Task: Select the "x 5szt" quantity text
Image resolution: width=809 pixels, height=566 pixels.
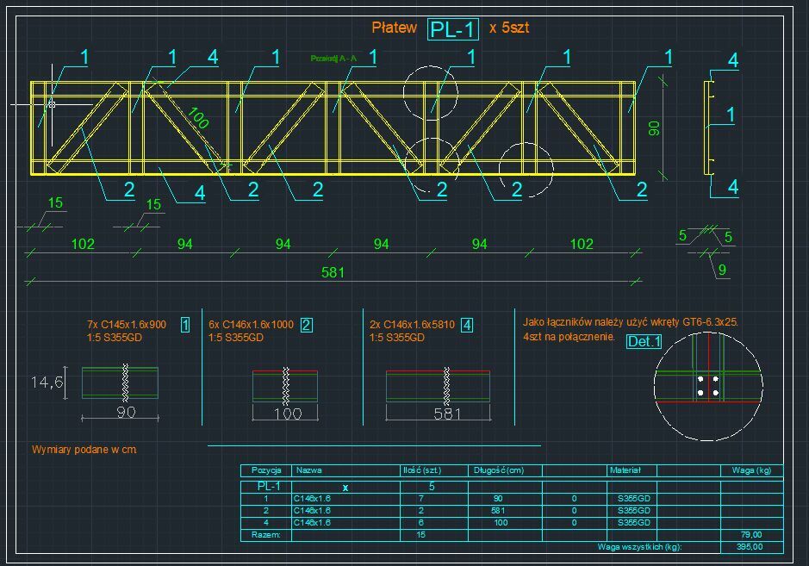Action: pyautogui.click(x=508, y=28)
